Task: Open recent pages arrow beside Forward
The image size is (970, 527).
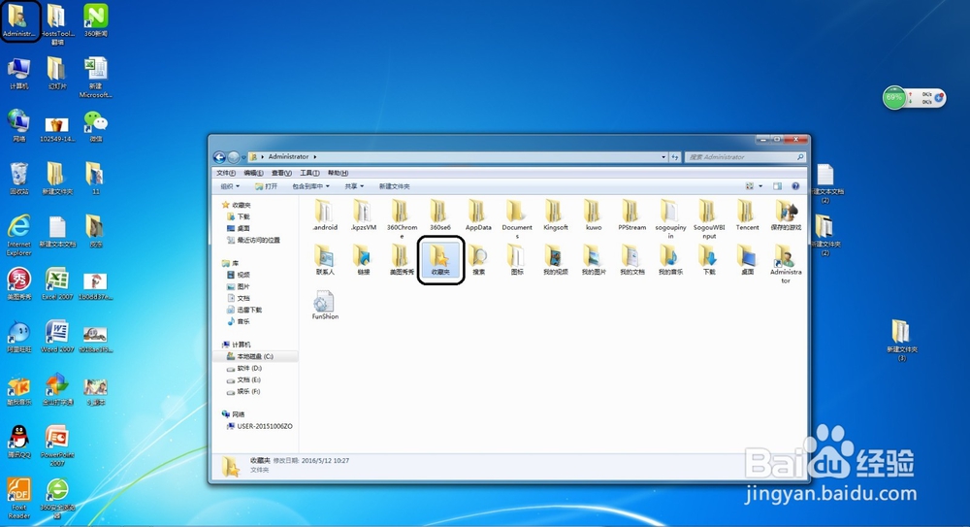Action: 243,157
